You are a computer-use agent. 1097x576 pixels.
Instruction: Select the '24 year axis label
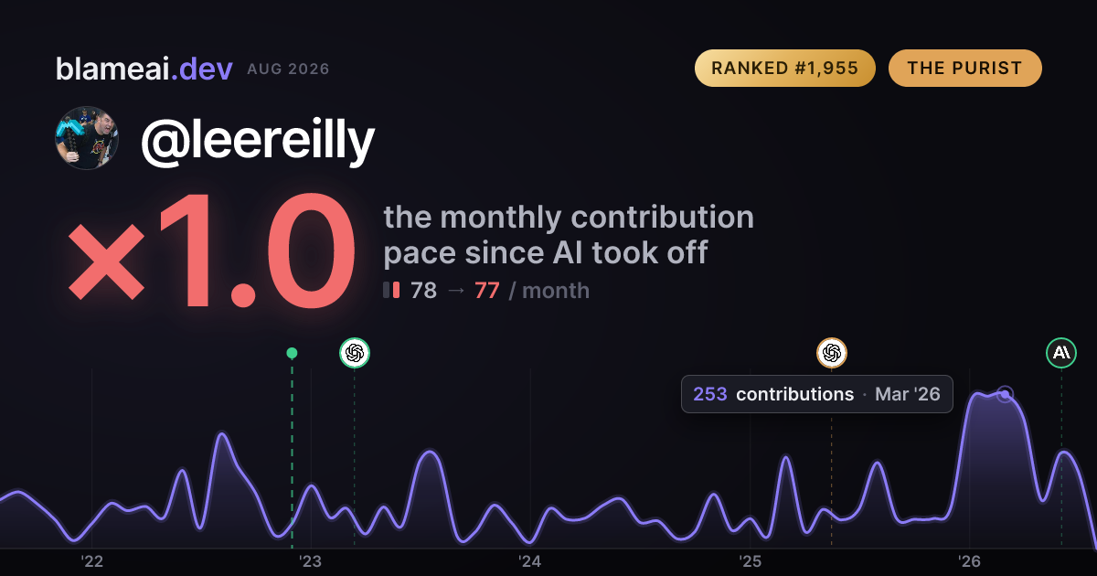click(529, 561)
